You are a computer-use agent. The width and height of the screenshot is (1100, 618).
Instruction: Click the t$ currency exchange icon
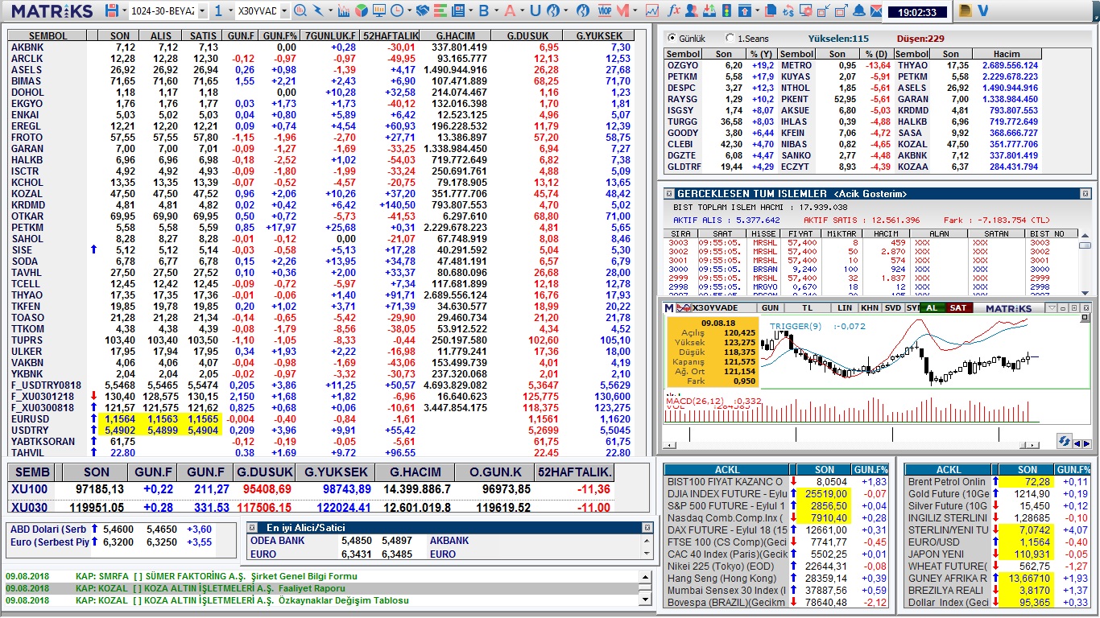click(x=788, y=10)
